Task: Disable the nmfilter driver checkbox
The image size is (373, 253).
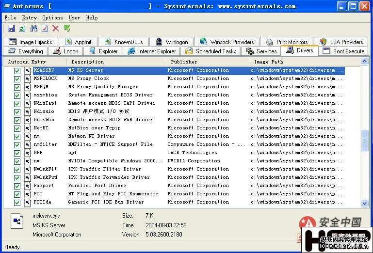Action: point(17,144)
